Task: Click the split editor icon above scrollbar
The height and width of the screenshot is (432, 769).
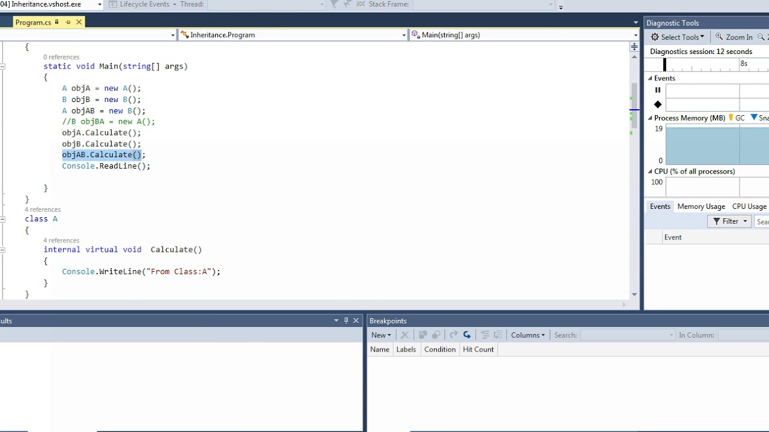Action: pos(634,46)
